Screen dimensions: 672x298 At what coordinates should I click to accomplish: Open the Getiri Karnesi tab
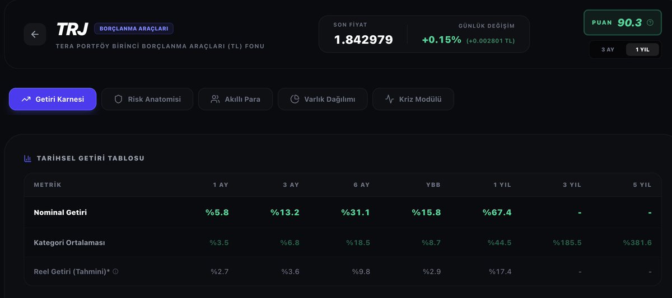(x=53, y=99)
